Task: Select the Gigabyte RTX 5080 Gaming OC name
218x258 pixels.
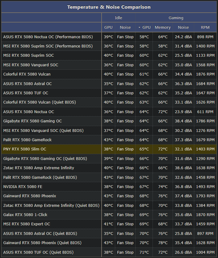Action: 32,121
